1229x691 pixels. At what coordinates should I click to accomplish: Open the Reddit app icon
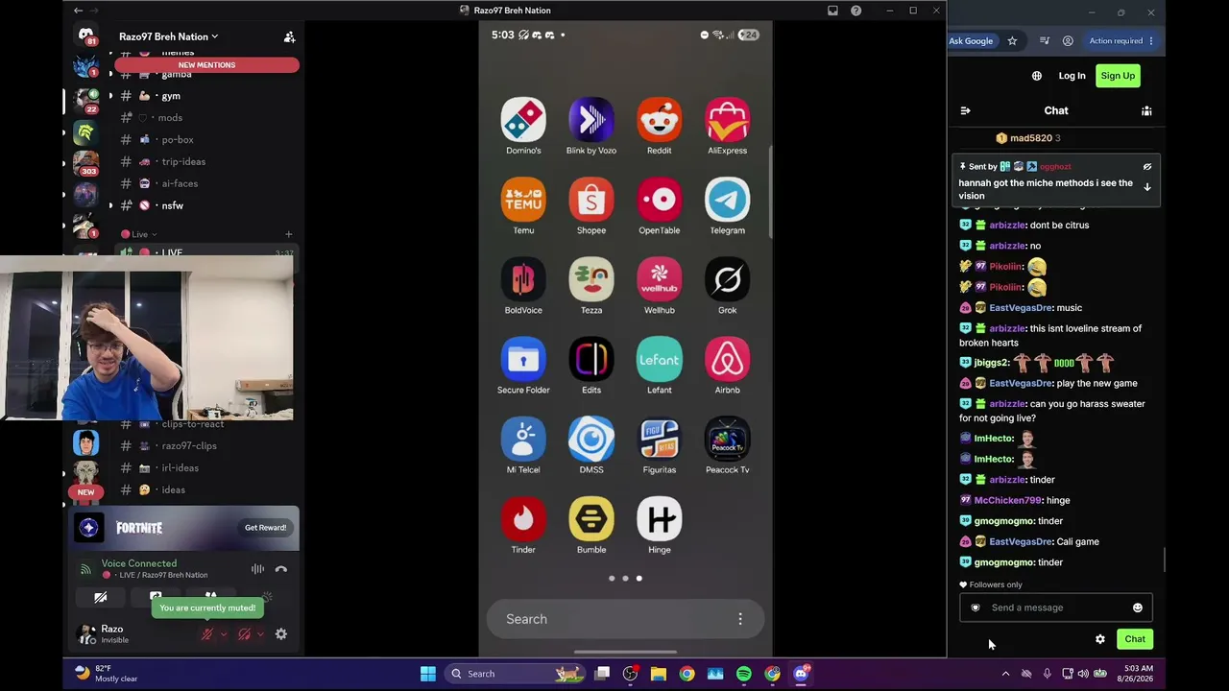pos(660,121)
